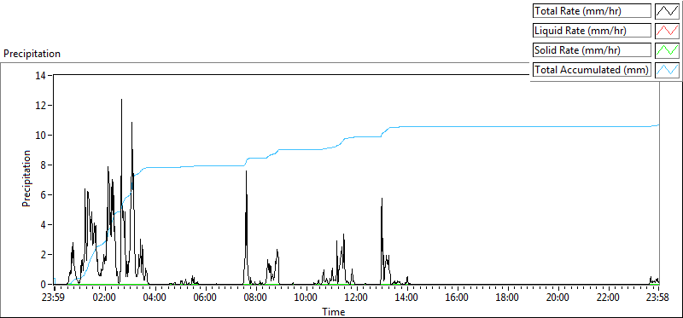Click the 22:00 time axis label
Viewport: 683px width, 318px height.
(x=609, y=298)
